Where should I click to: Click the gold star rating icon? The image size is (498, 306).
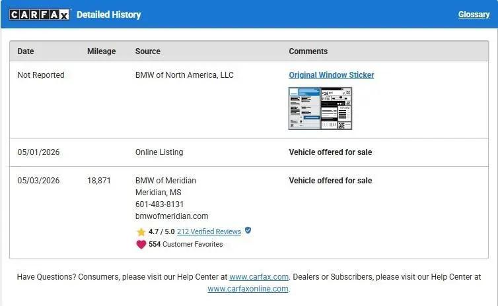coord(141,231)
